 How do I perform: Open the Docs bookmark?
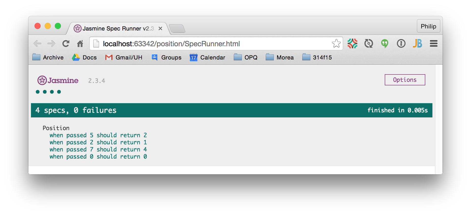point(84,57)
